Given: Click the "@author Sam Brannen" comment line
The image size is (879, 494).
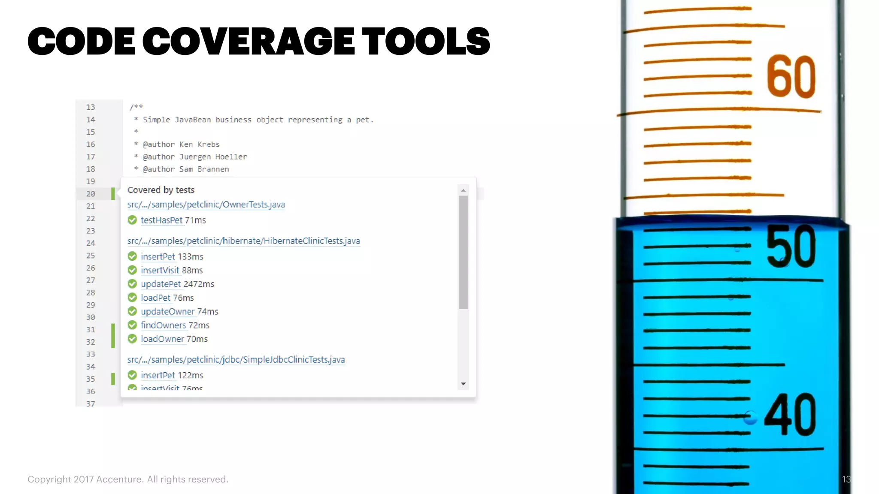Looking at the screenshot, I should coord(182,169).
